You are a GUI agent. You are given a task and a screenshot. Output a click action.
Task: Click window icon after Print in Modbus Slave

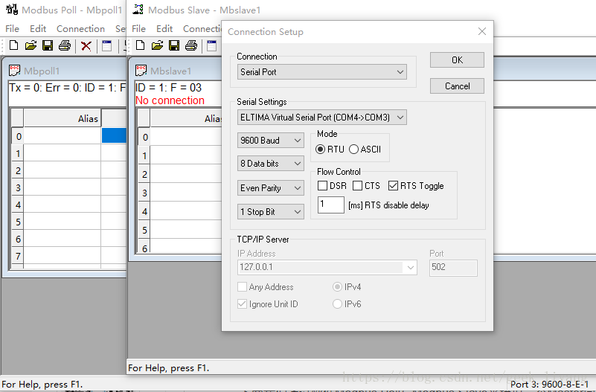(x=212, y=45)
